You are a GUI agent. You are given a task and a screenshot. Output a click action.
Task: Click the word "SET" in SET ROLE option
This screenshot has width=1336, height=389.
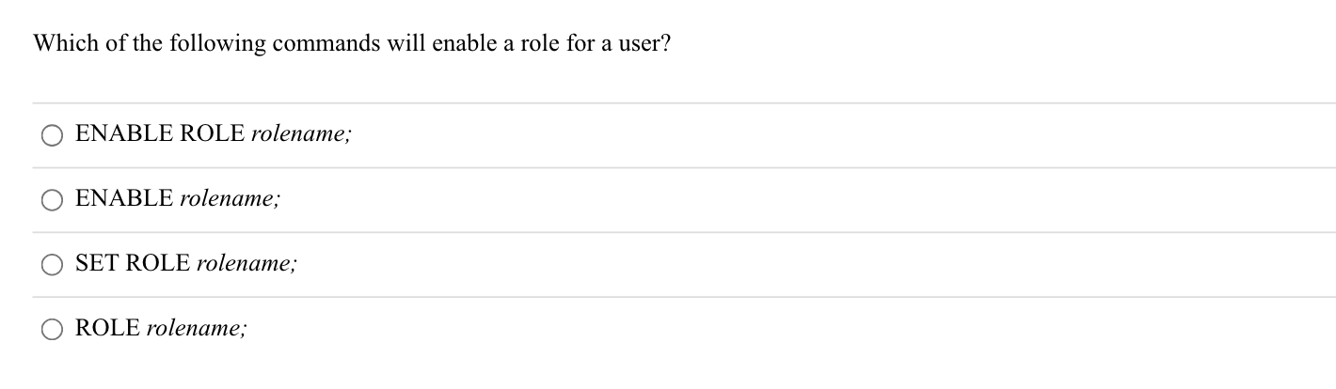(97, 264)
